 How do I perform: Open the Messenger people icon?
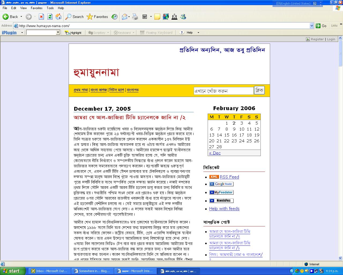click(183, 17)
